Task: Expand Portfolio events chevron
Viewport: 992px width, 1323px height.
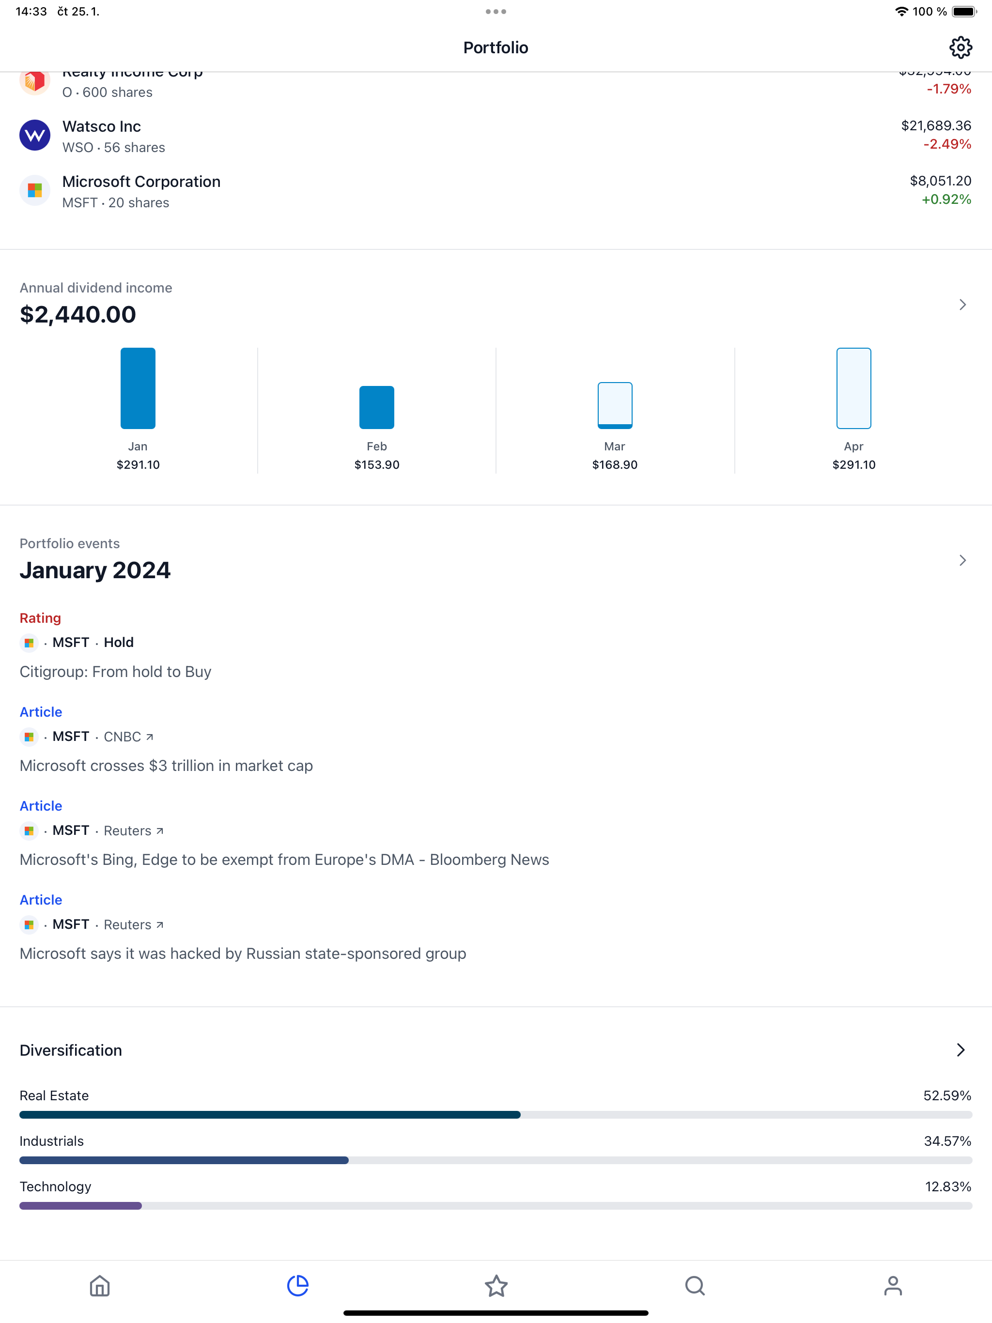Action: [x=962, y=560]
